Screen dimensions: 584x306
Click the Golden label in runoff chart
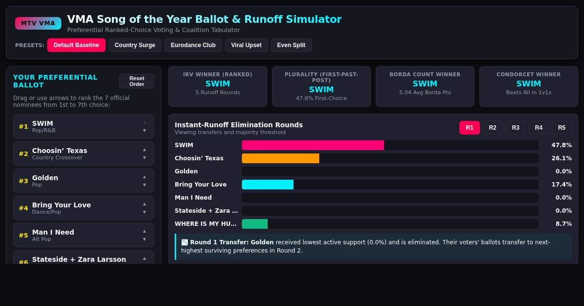pos(186,171)
